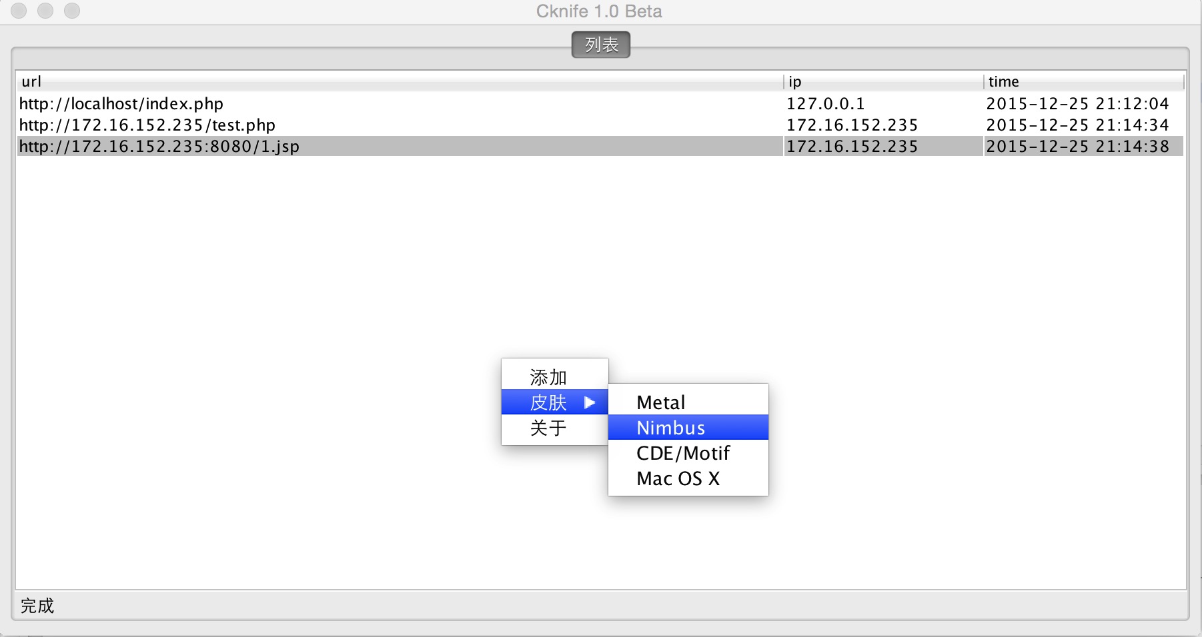Open the 列表 tab

600,45
